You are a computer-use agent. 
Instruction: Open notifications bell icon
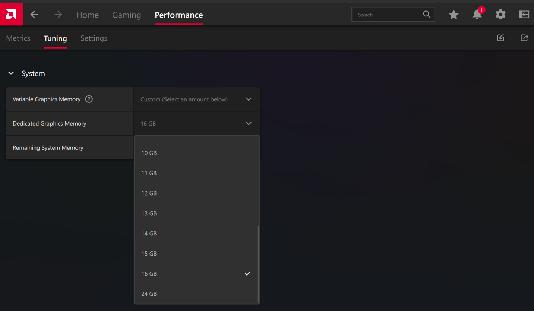pos(477,15)
